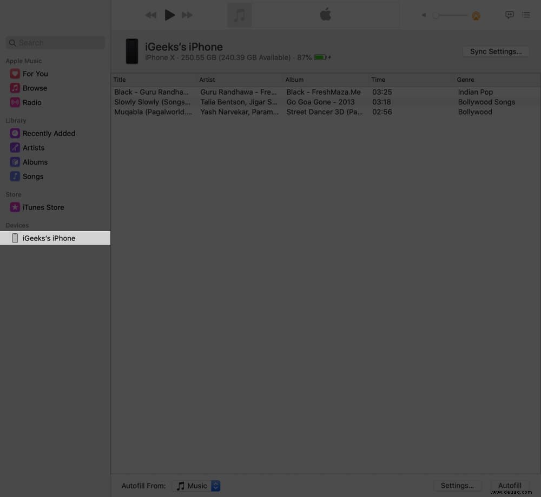
Task: Open Sync Settings
Action: pos(496,51)
